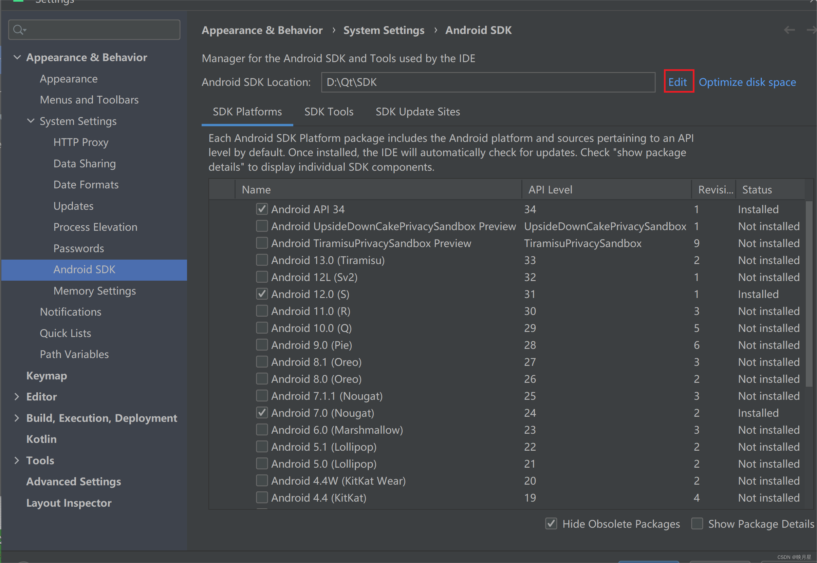Open Memory Settings in sidebar
Viewport: 817px width, 563px height.
coord(95,291)
